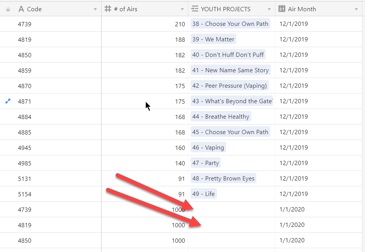Expand record 4871 with blue arrows icon
Viewport: 365px width, 252px height.
8,101
